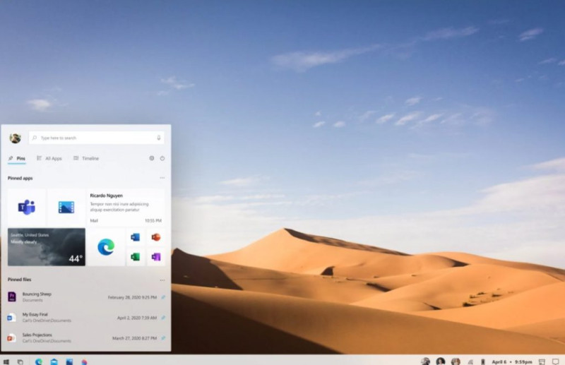
Task: Toggle pin on Sales Projections file
Action: [163, 338]
